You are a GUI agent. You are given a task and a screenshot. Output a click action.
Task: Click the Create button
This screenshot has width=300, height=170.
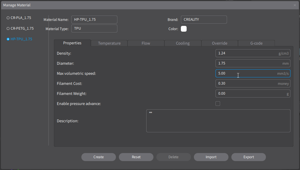pyautogui.click(x=99, y=157)
